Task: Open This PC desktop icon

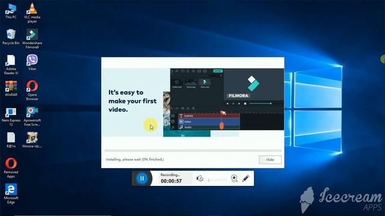Action: (x=11, y=11)
